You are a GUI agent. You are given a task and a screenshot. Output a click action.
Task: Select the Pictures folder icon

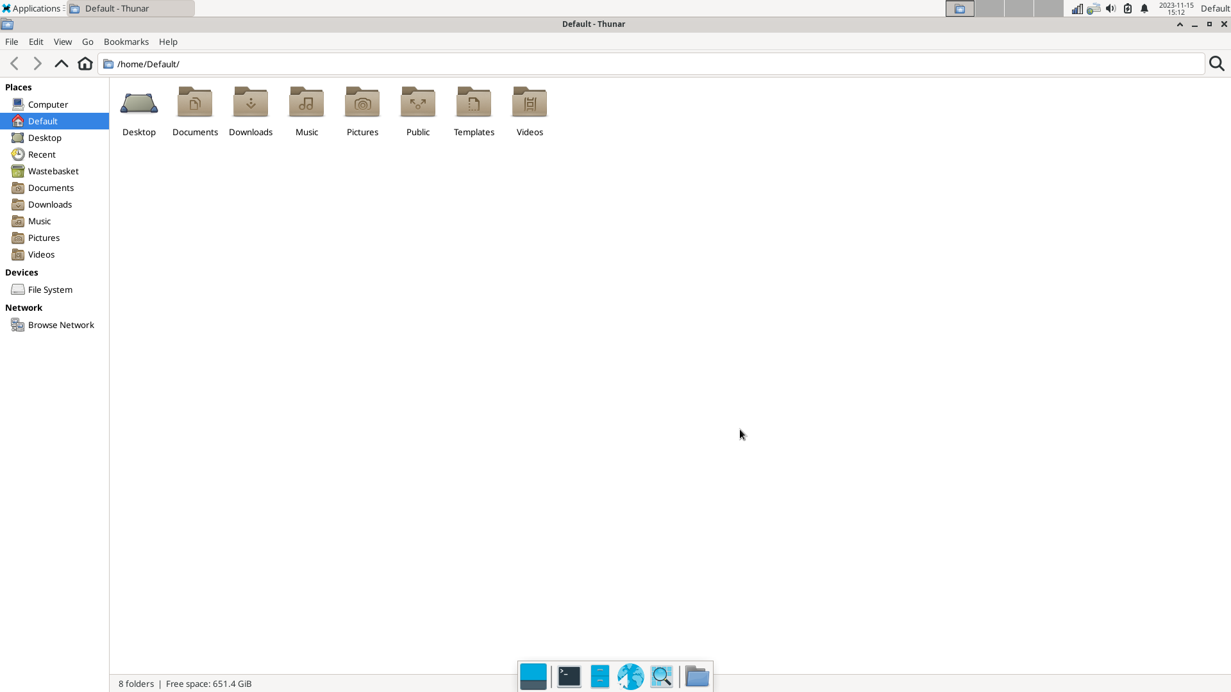362,103
